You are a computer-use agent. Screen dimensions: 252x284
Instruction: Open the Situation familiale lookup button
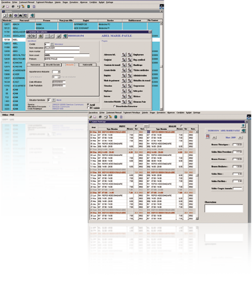(x=53, y=100)
